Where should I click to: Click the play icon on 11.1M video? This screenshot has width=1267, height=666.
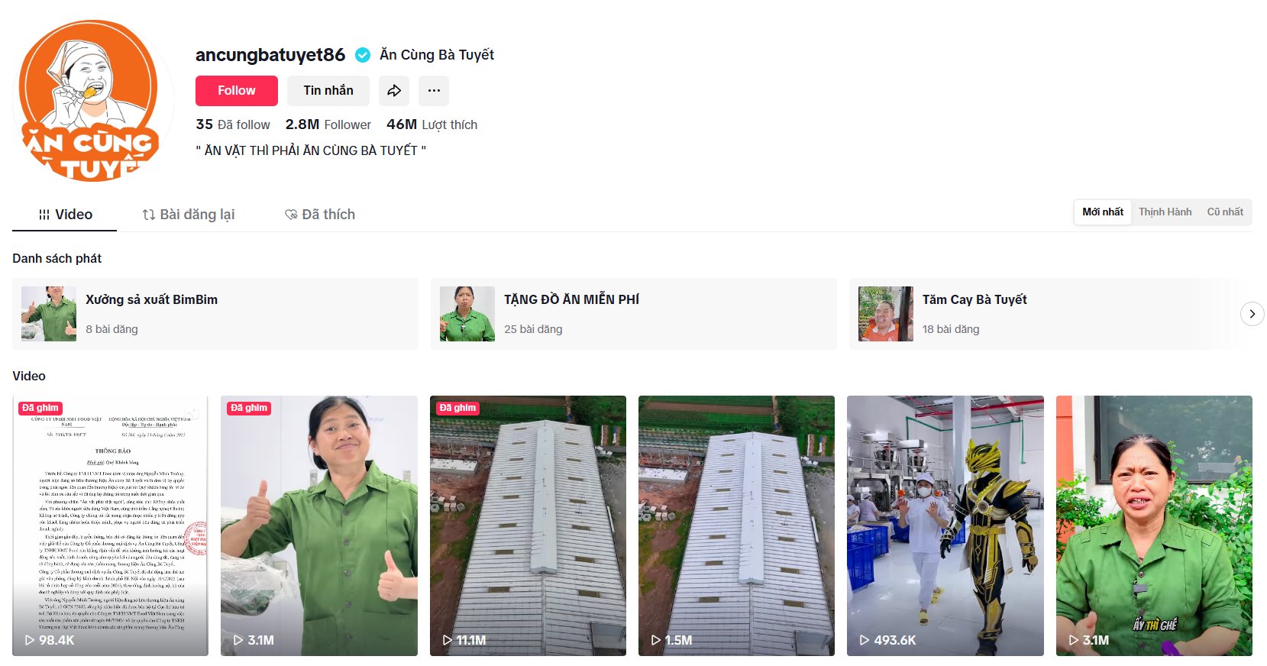pos(448,640)
